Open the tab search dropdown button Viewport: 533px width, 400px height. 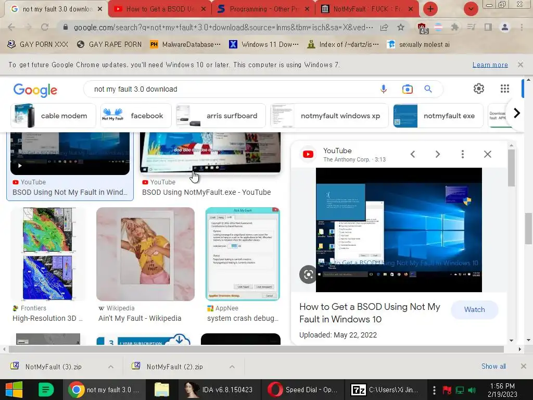click(471, 9)
